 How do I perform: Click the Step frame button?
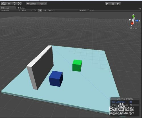pyautogui.click(x=118, y=4)
